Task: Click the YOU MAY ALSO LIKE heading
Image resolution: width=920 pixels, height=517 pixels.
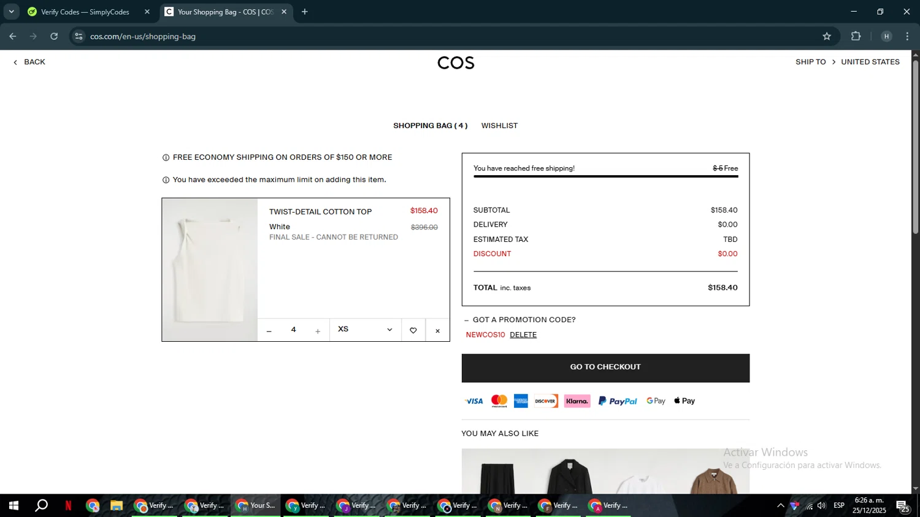Action: [x=500, y=434]
